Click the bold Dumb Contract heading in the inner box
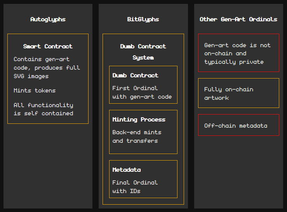This screenshot has width=287, height=212. [x=135, y=75]
